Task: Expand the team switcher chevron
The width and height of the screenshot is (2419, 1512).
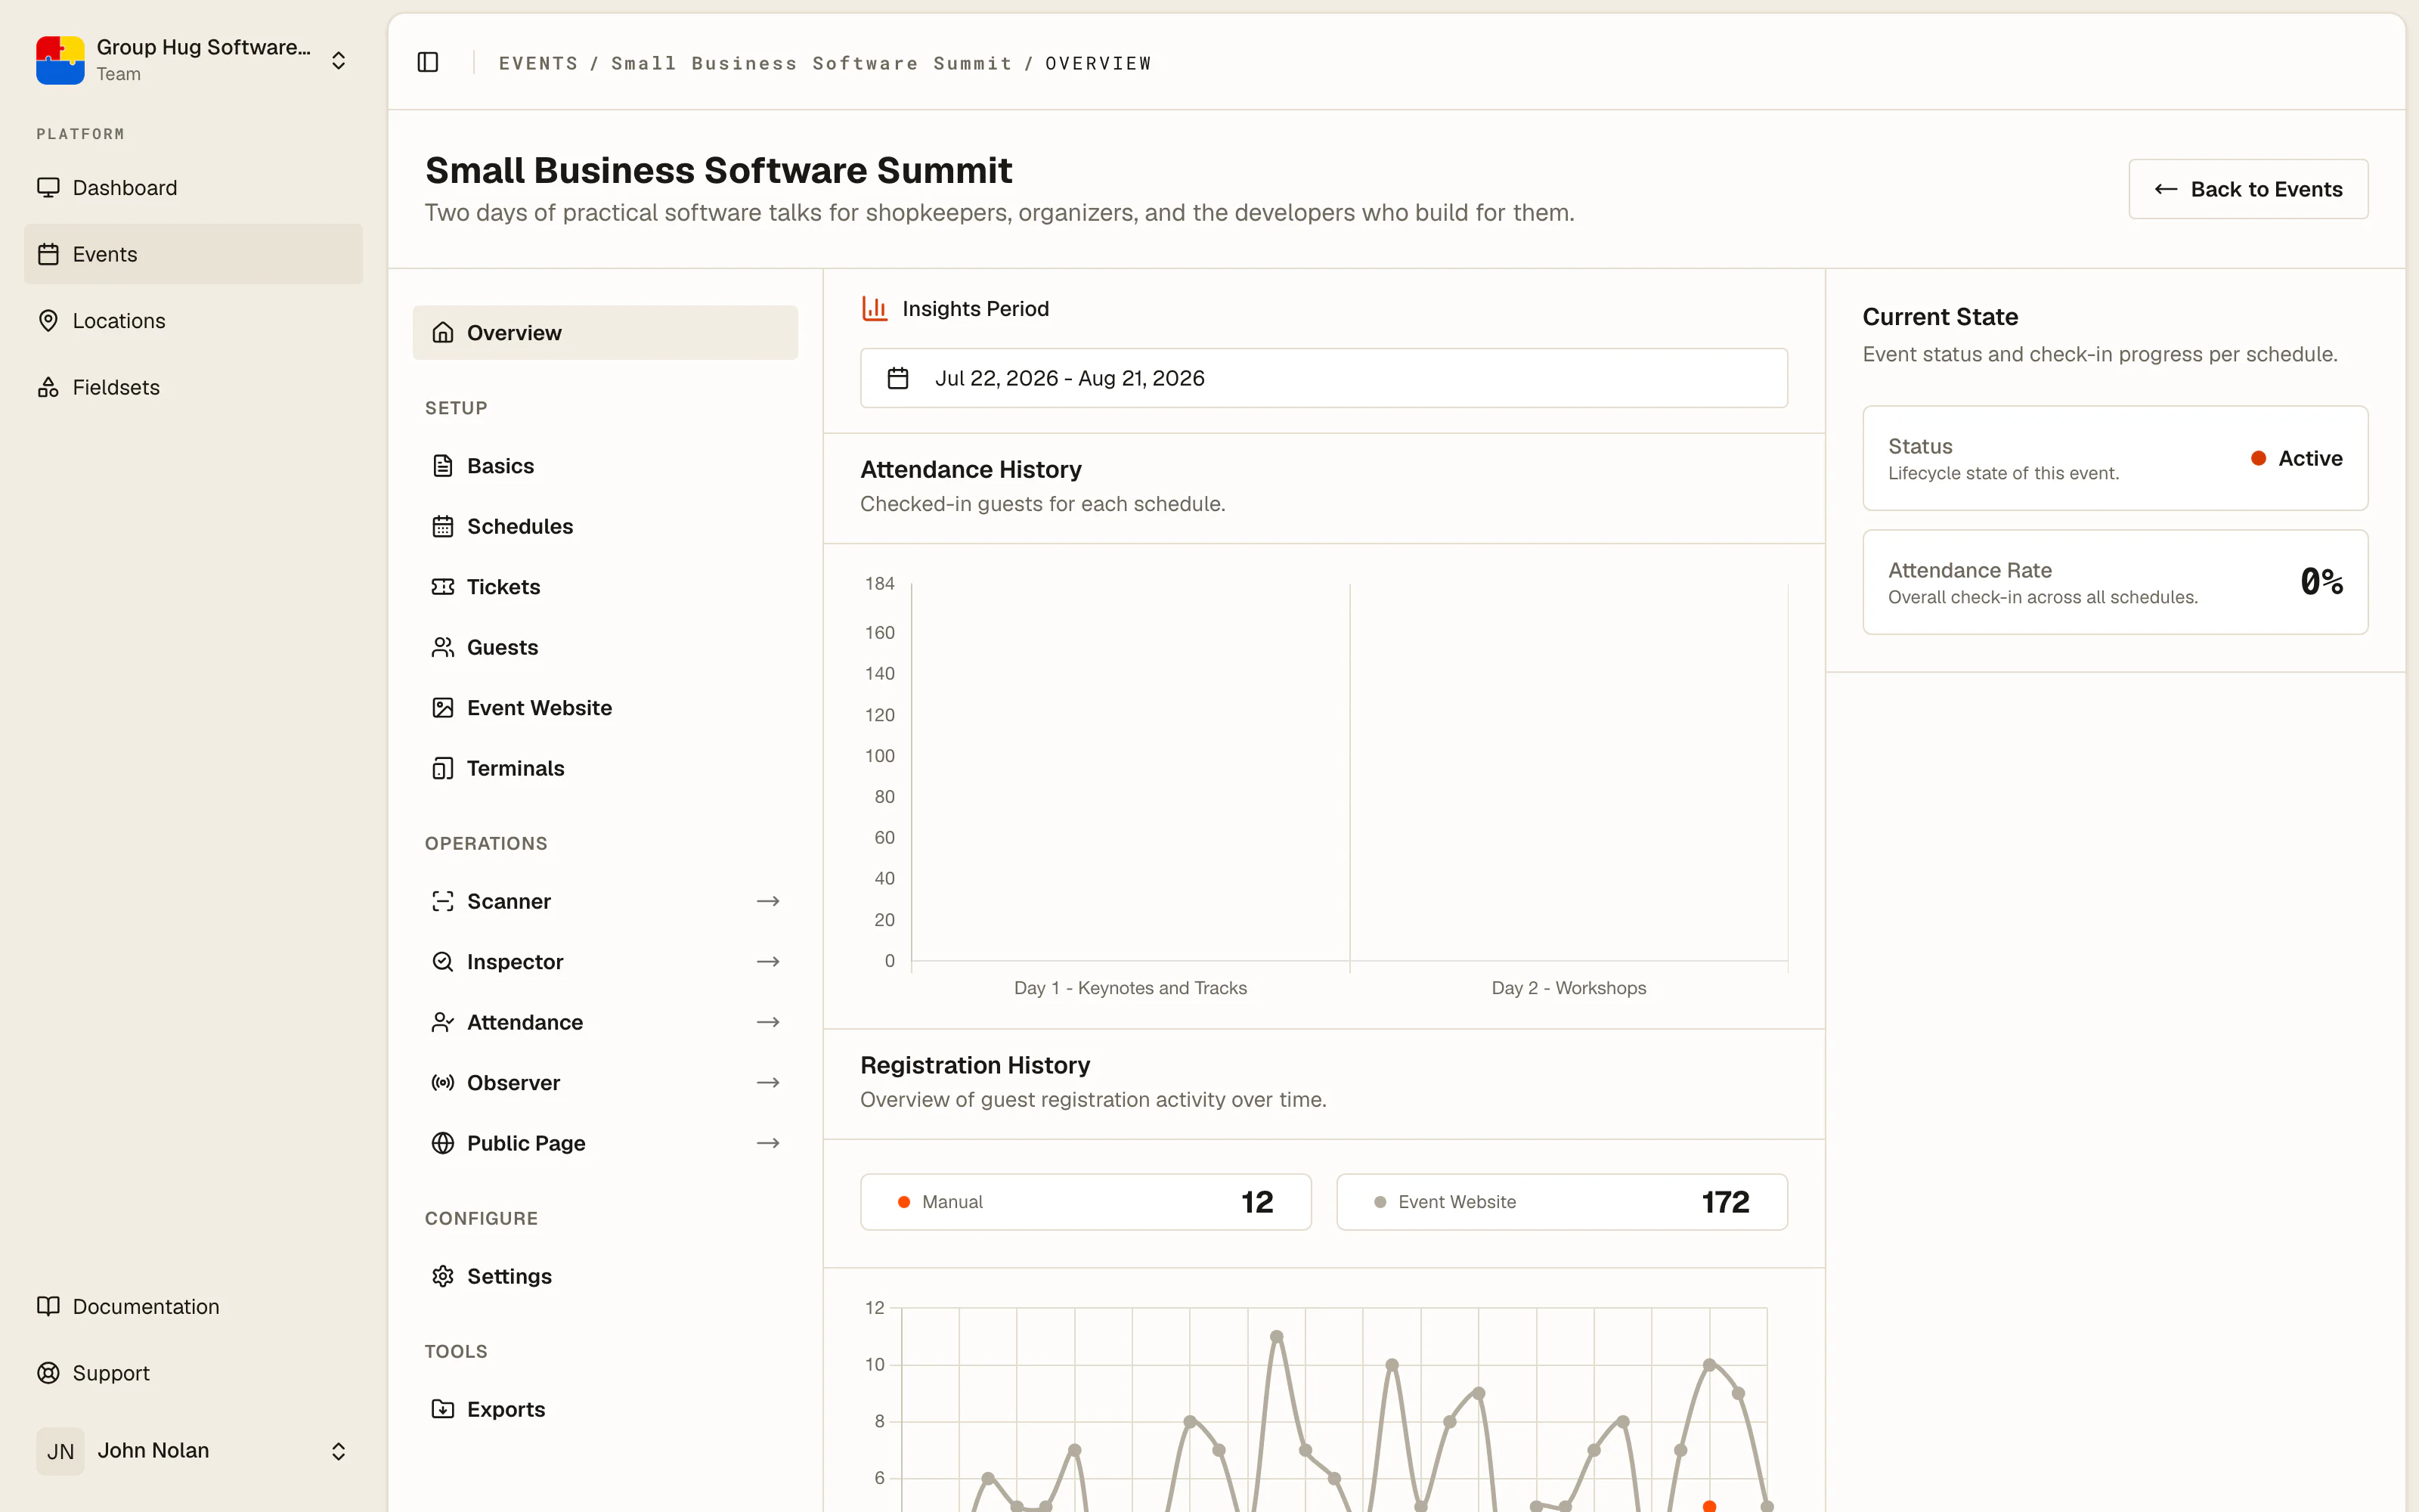Action: [x=339, y=60]
